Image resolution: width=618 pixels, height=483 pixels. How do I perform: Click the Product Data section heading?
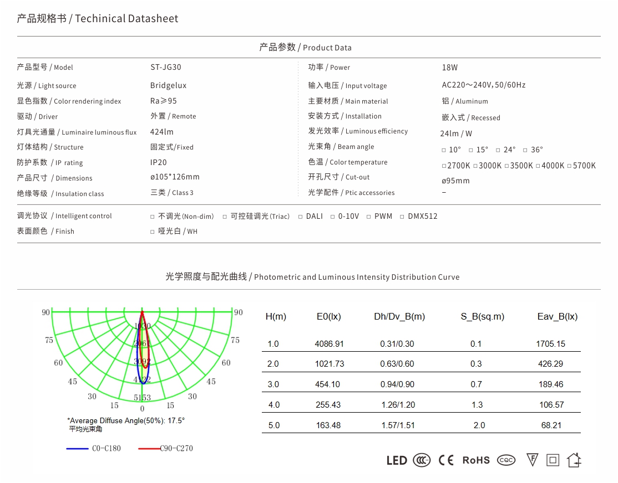(x=306, y=47)
